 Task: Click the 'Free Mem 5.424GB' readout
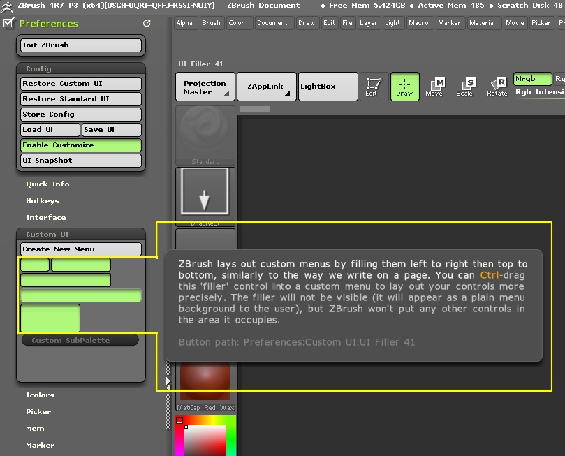367,6
